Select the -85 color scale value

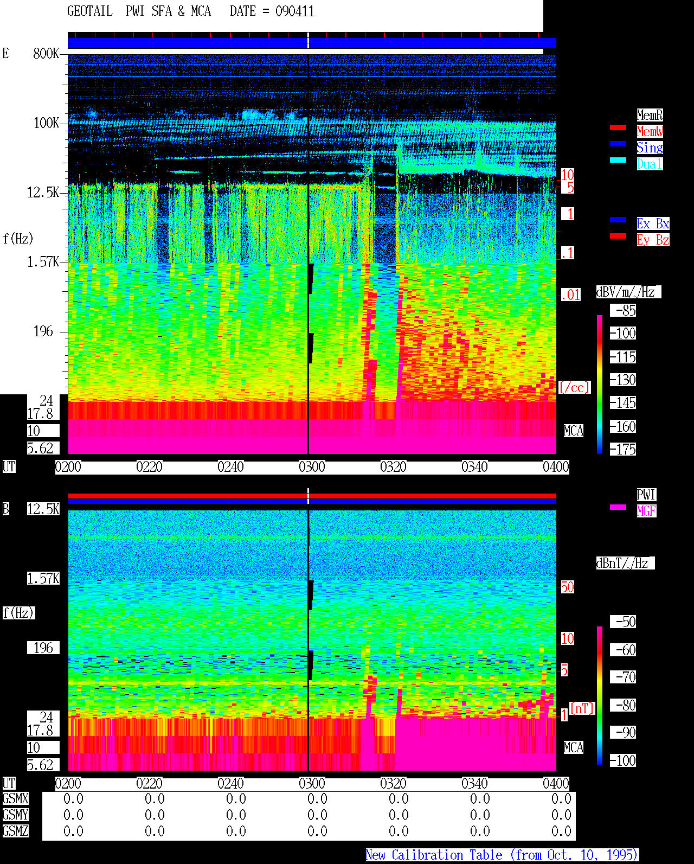click(x=624, y=310)
